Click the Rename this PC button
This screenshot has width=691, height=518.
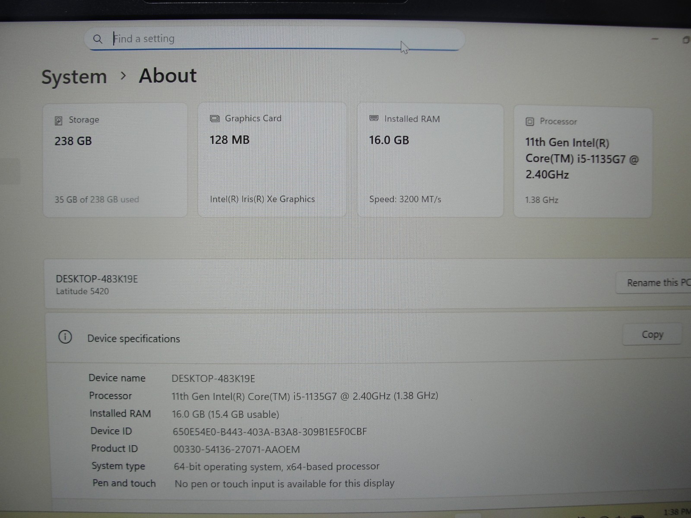point(653,283)
